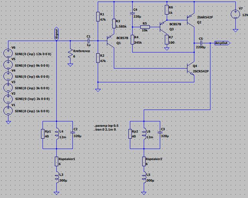
Task: Select resistor Rp2 40 symbol
Action: pos(130,134)
